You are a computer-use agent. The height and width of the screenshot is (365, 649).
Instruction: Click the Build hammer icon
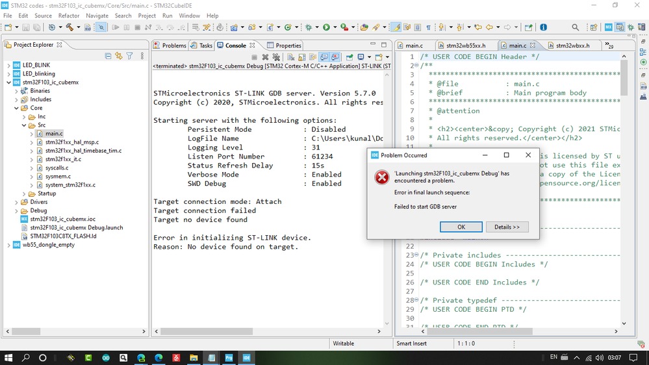point(70,27)
